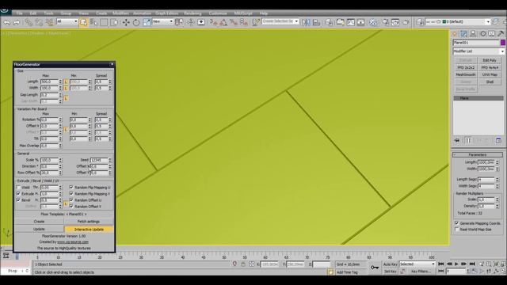Open the Modifier List dropdown

[x=478, y=51]
